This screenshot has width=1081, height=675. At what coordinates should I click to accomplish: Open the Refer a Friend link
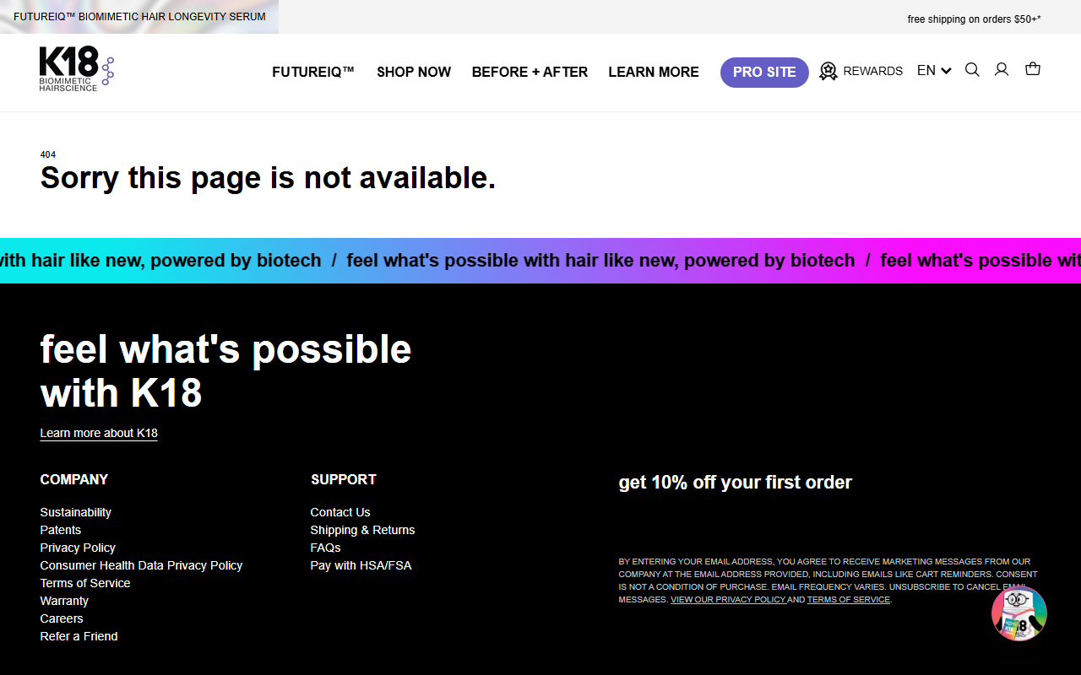click(79, 636)
